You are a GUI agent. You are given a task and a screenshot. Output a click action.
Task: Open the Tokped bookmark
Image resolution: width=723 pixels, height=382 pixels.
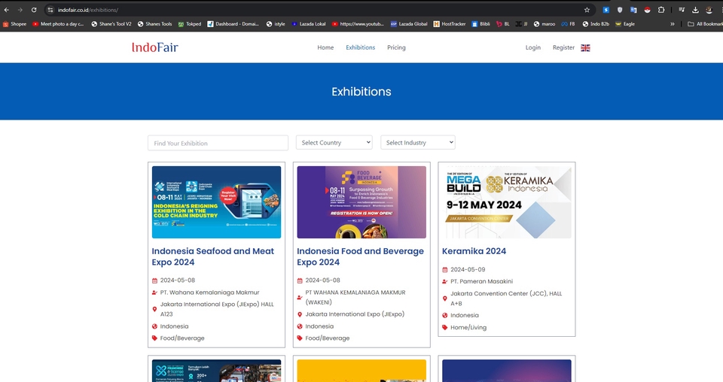(x=190, y=24)
